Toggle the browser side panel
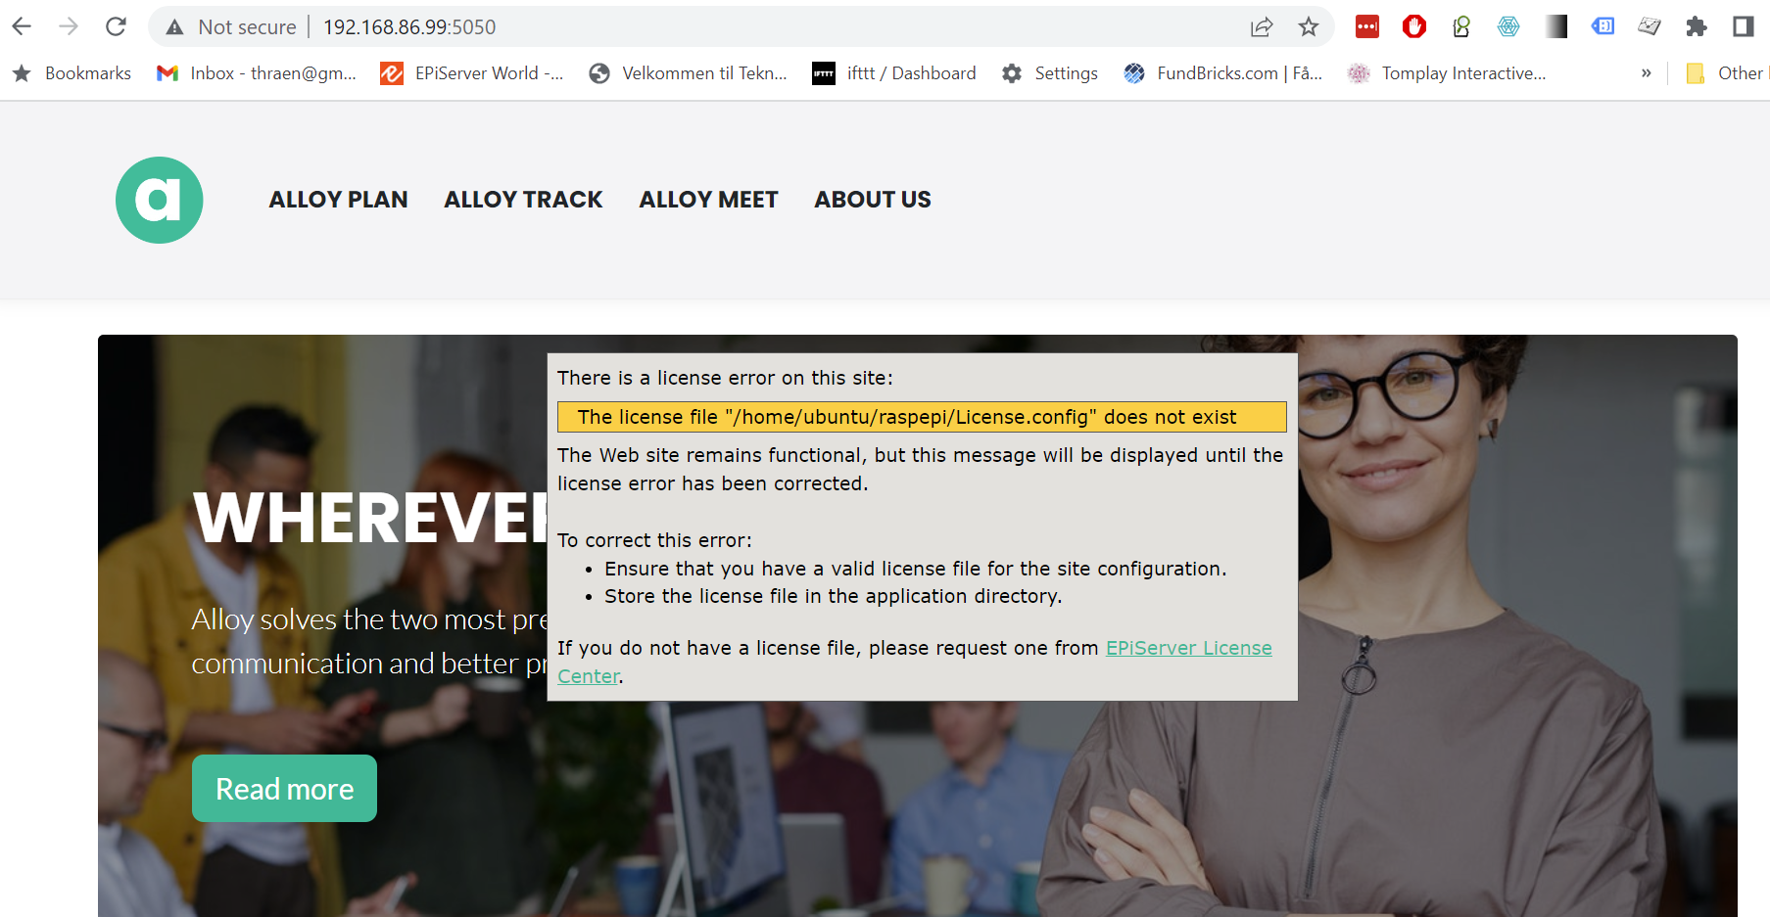The image size is (1770, 917). (x=1744, y=26)
